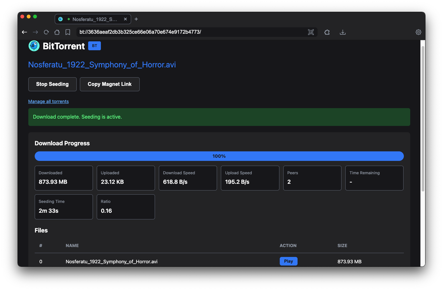Click 'Download complete. Seeding is active.' banner
443x290 pixels.
[219, 117]
